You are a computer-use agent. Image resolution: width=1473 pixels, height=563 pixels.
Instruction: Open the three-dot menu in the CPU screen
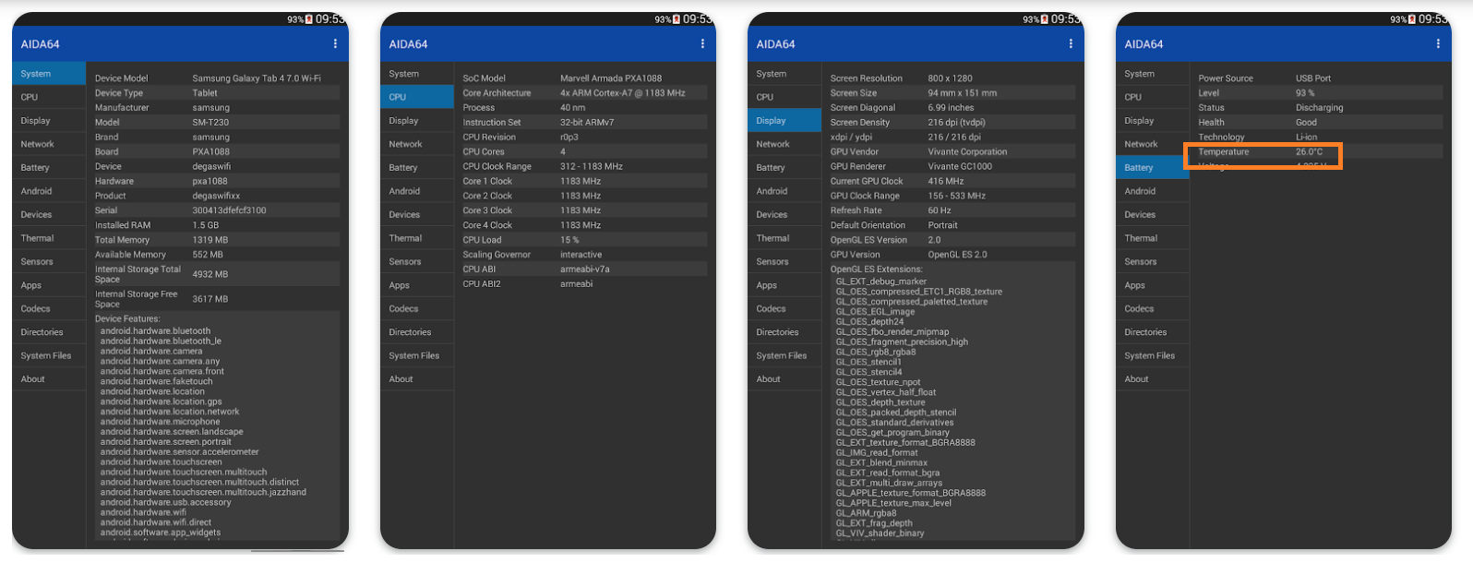coord(702,43)
